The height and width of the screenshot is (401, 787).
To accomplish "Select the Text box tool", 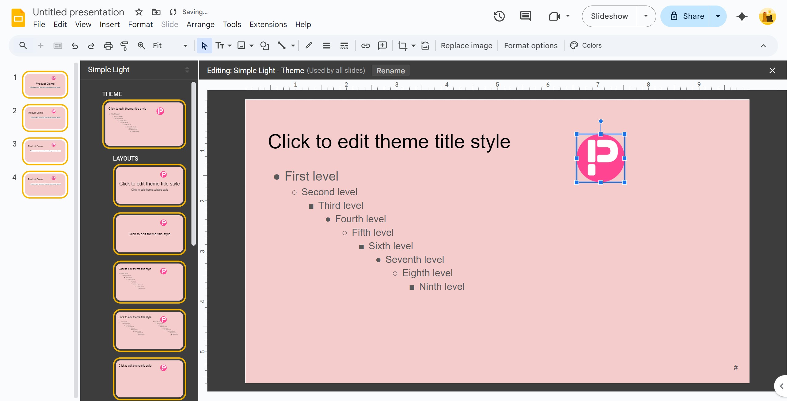I will 220,46.
